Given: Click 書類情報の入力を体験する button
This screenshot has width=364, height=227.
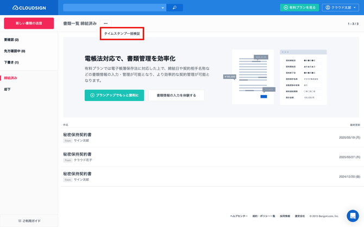Looking at the screenshot, I should (x=176, y=95).
